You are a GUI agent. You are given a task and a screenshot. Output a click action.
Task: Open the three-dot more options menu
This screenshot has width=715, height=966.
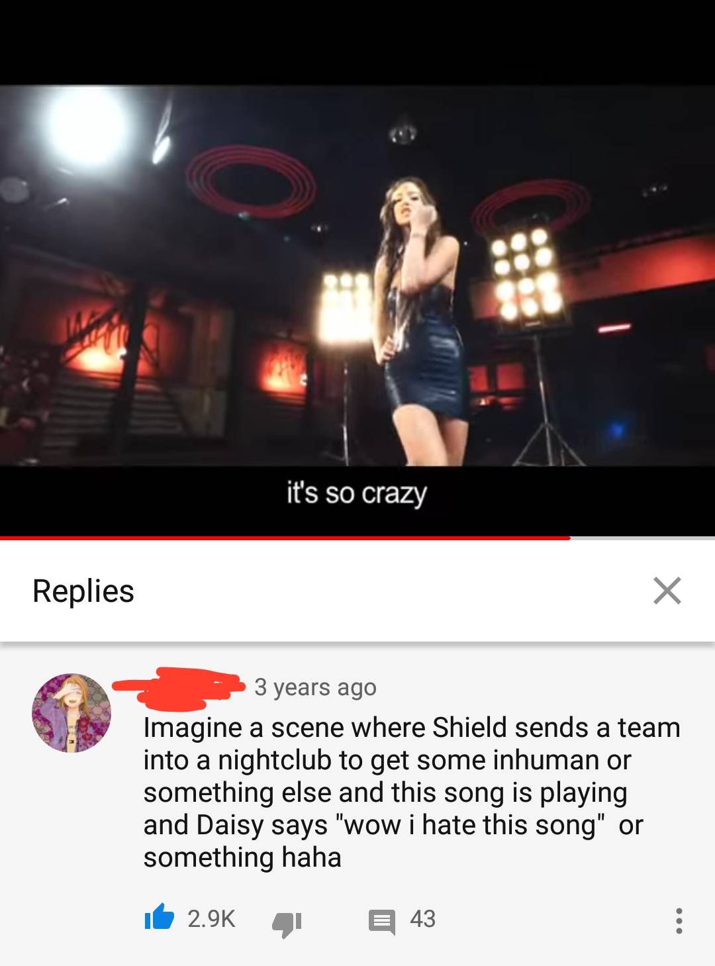pos(679,921)
